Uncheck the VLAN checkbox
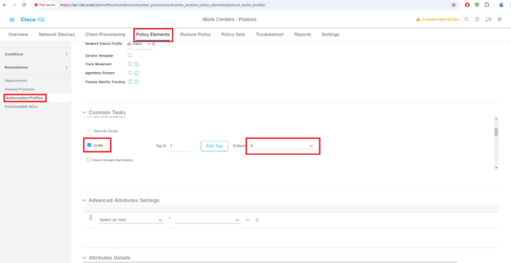 89,145
